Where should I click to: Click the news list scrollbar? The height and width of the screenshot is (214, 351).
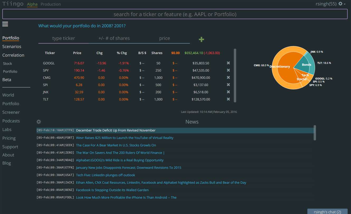tap(315, 133)
